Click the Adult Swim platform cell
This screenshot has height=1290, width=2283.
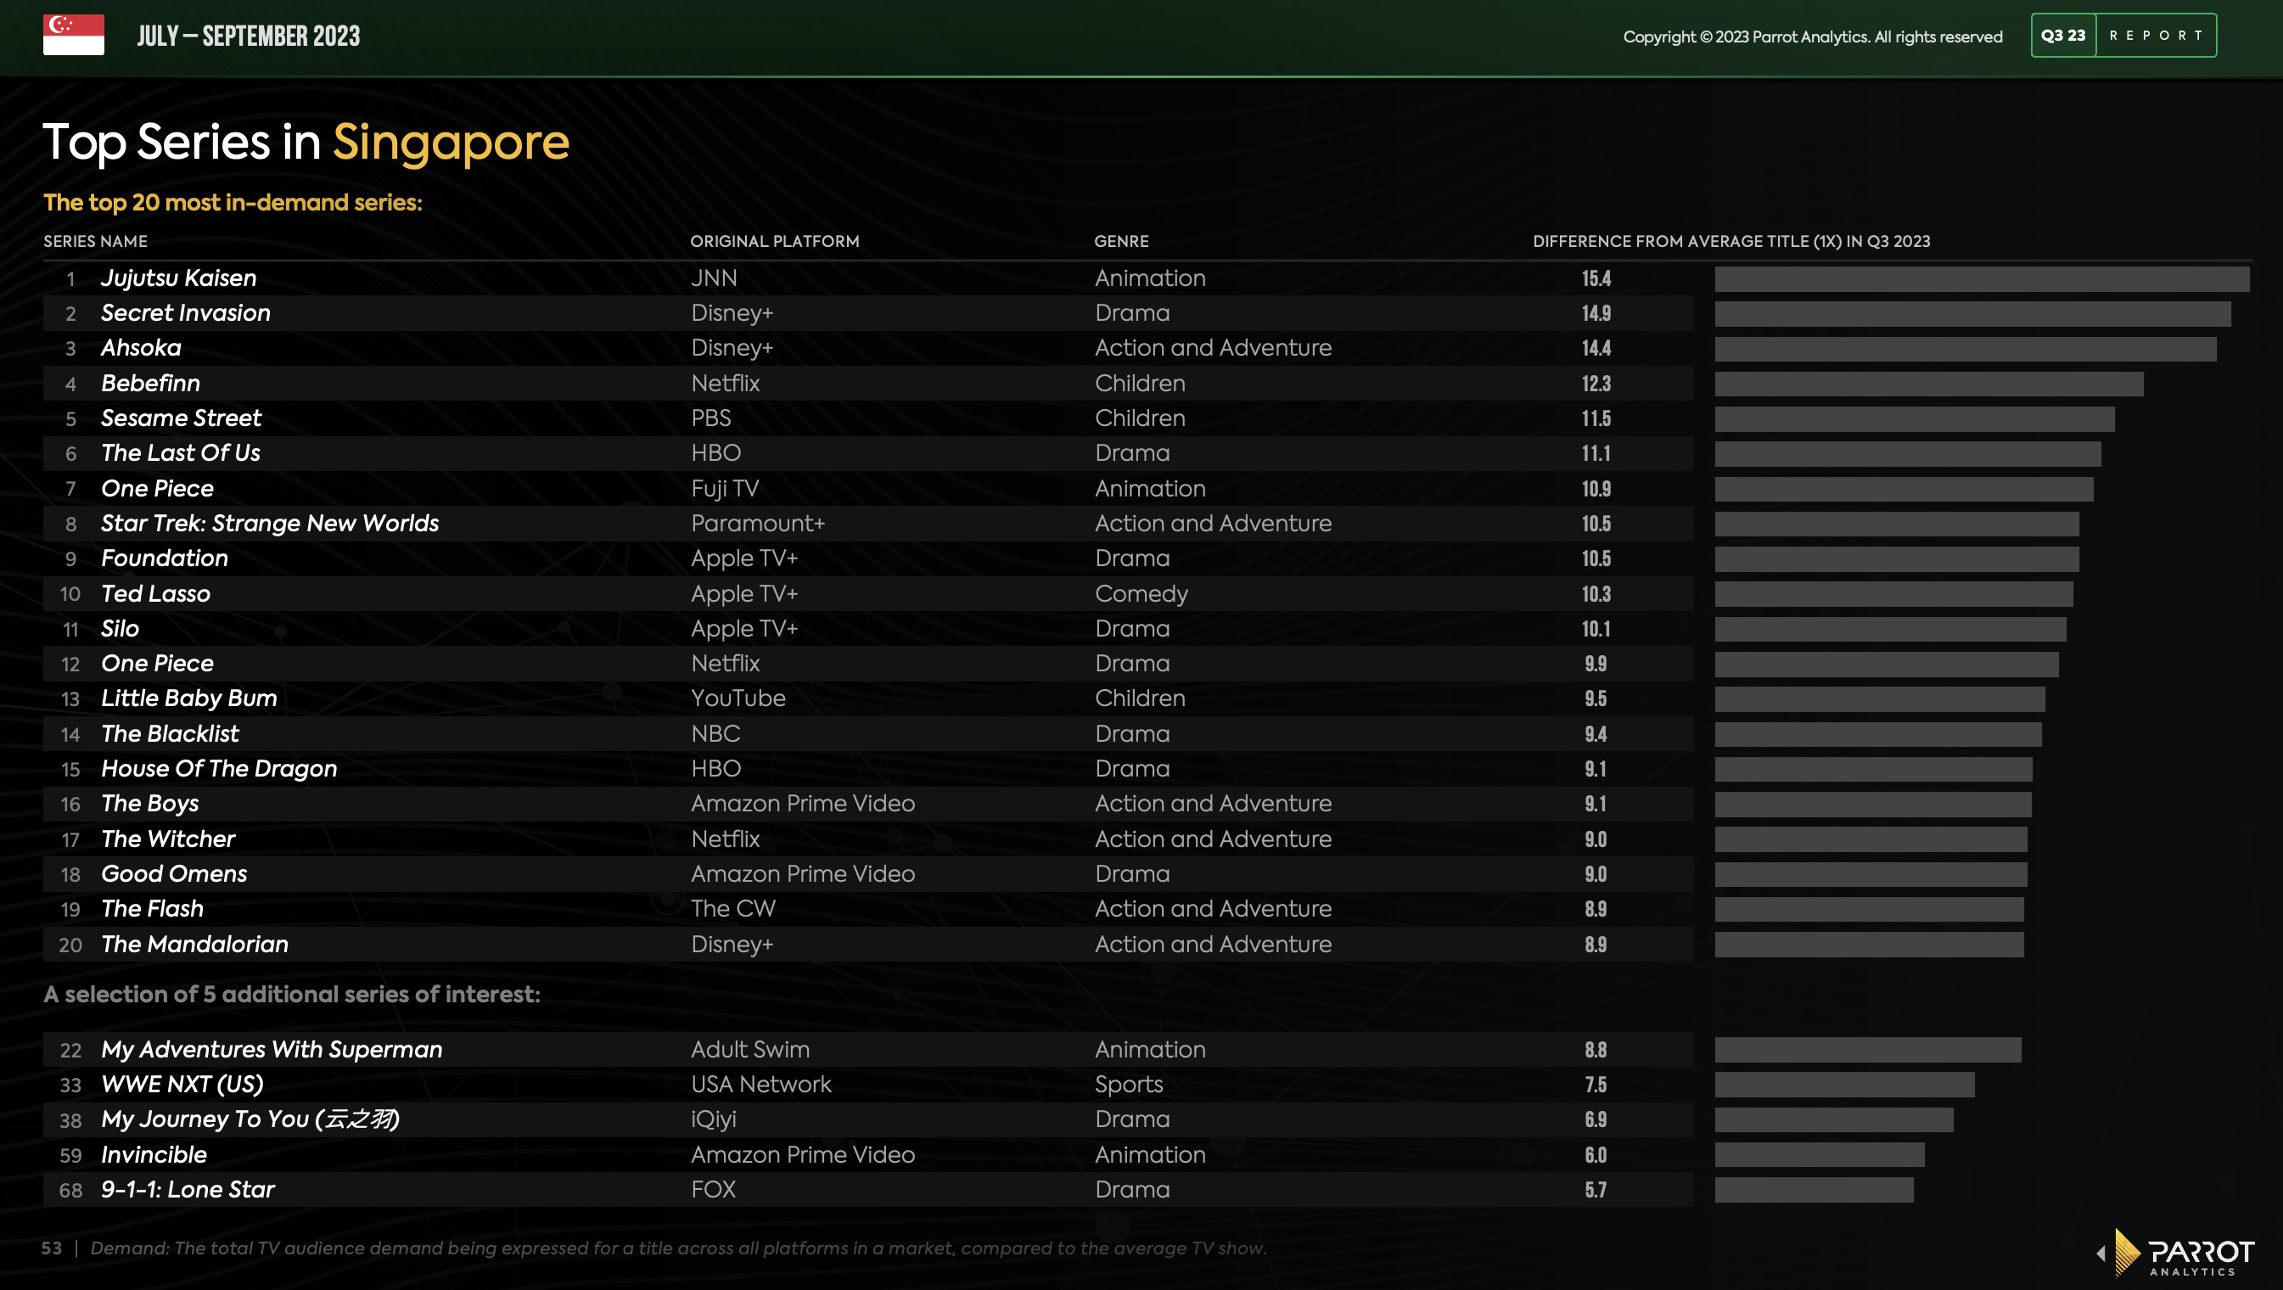click(749, 1049)
